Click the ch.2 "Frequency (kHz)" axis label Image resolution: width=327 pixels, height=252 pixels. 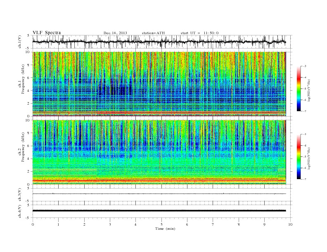pyautogui.click(x=23, y=147)
